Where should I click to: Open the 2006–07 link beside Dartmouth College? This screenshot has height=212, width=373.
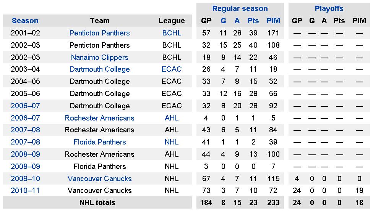(25, 106)
